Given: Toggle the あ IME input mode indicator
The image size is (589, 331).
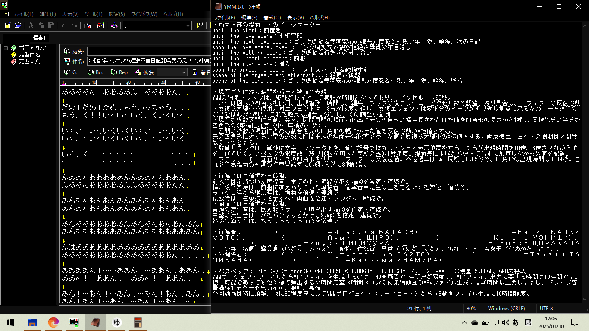Looking at the screenshot, I should [x=515, y=322].
